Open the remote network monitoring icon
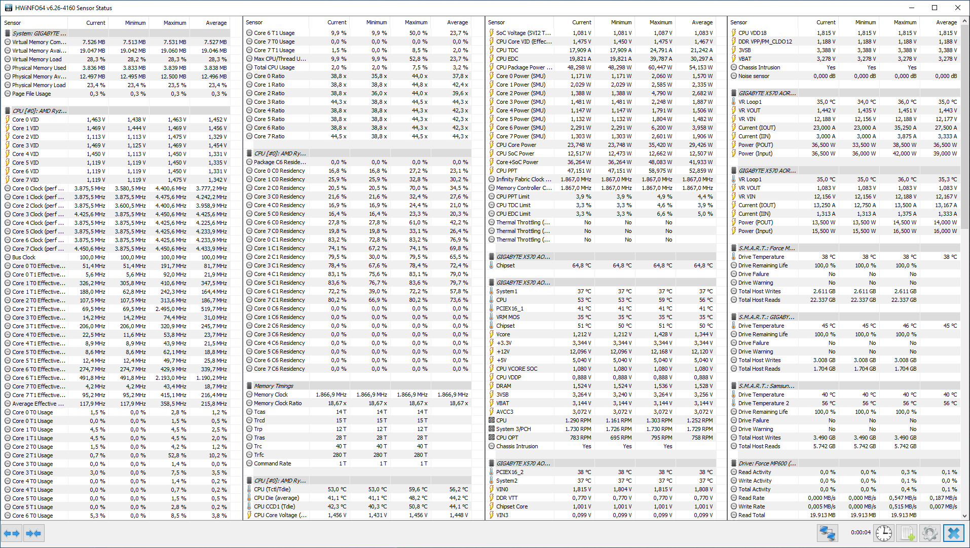This screenshot has height=548, width=970. (x=827, y=533)
